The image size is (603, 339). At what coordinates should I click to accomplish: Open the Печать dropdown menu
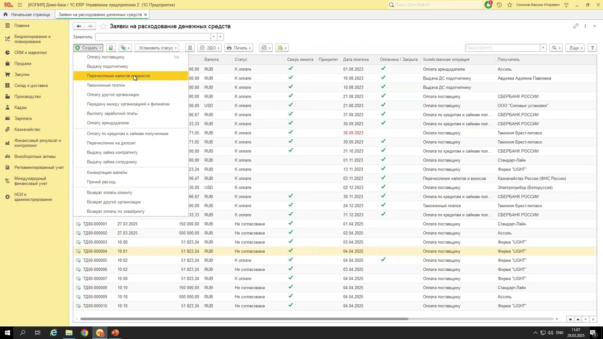pos(239,48)
